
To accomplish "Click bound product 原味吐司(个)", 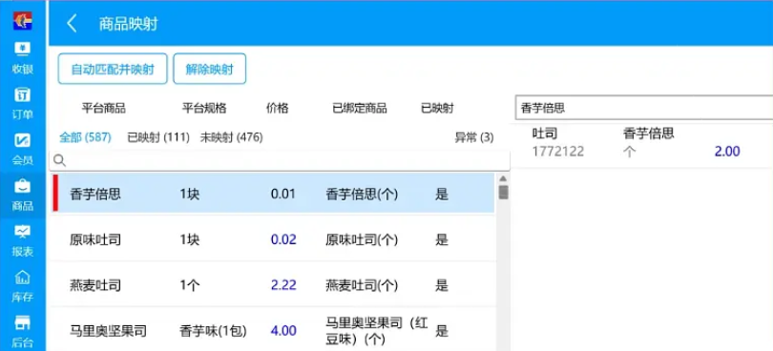I will [362, 239].
